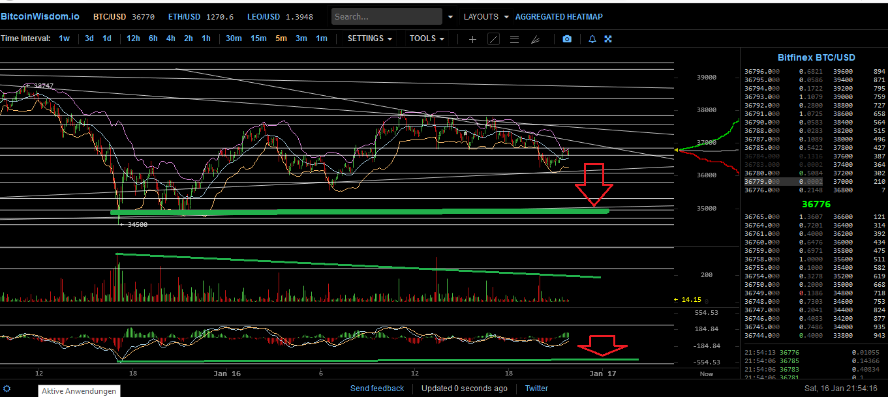This screenshot has width=888, height=397.
Task: Set time interval to 3m
Action: tap(301, 38)
